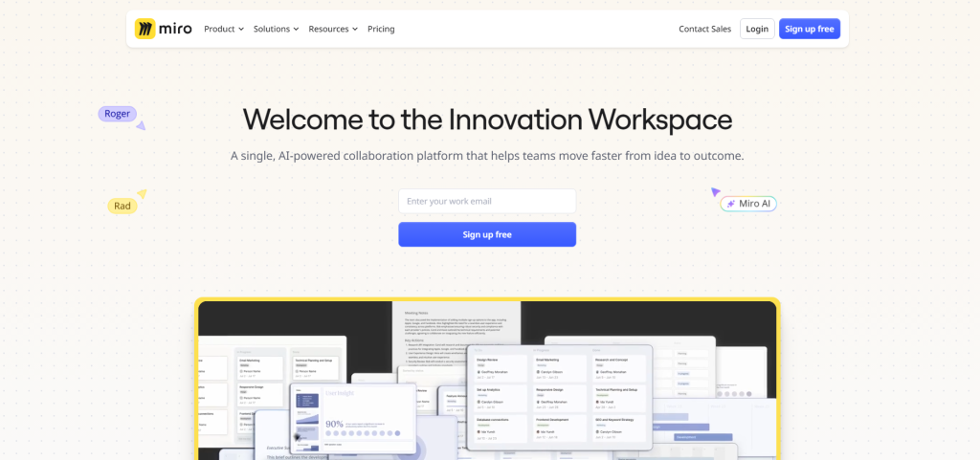Click the Meeting Notes document in preview

click(x=457, y=334)
